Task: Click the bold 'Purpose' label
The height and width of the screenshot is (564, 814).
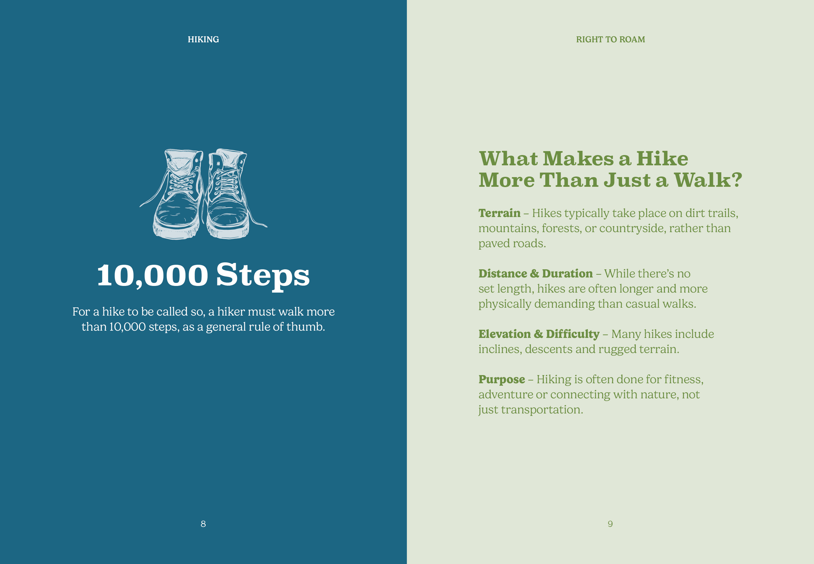Action: (x=502, y=379)
